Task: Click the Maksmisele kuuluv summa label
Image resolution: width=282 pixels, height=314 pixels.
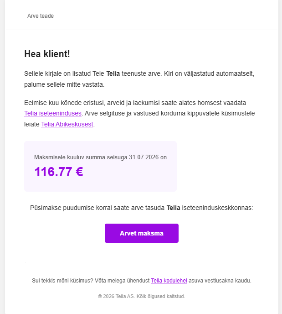Action: 70,157
